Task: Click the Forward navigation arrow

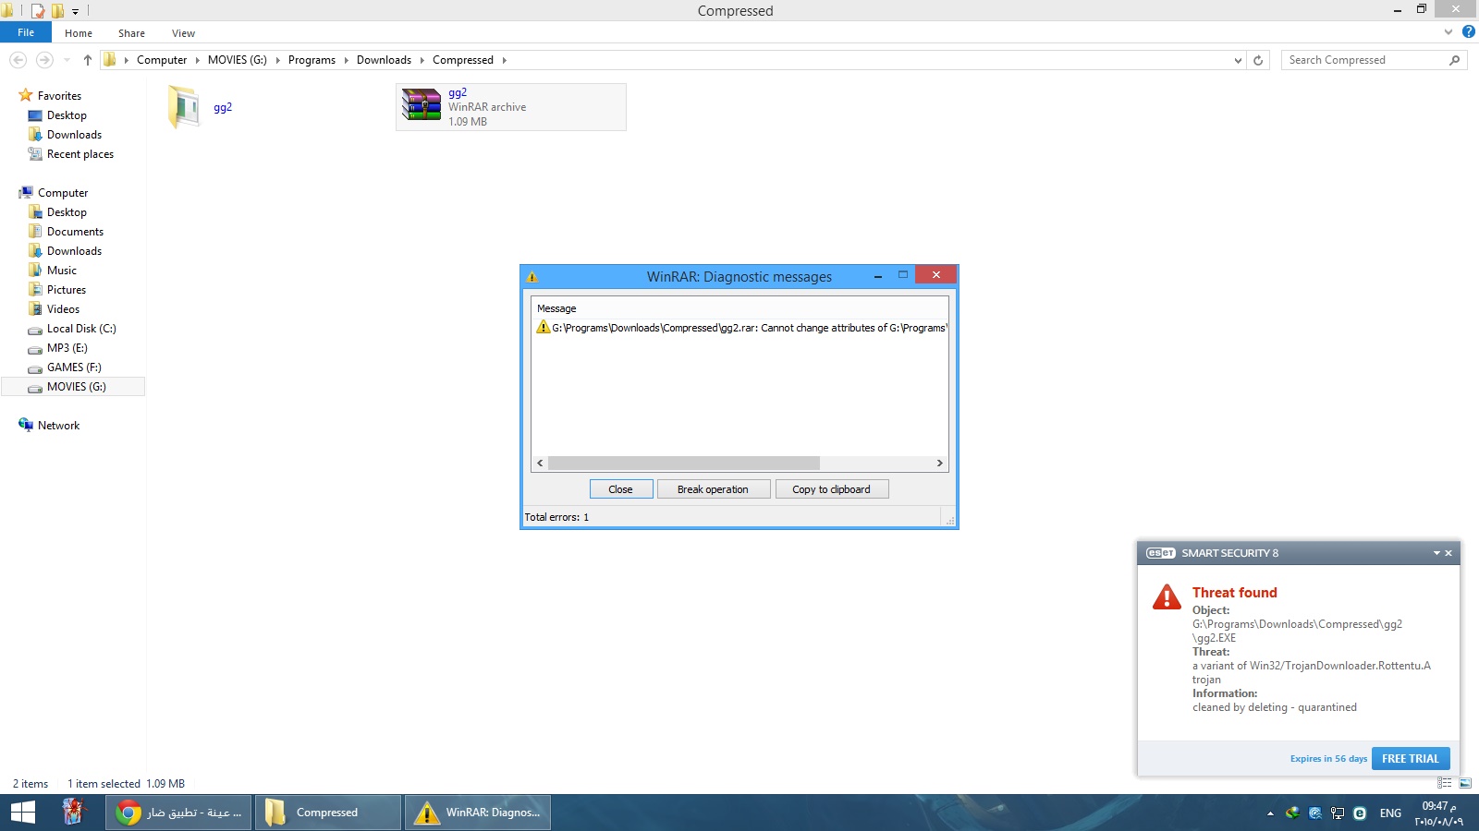Action: [x=44, y=60]
